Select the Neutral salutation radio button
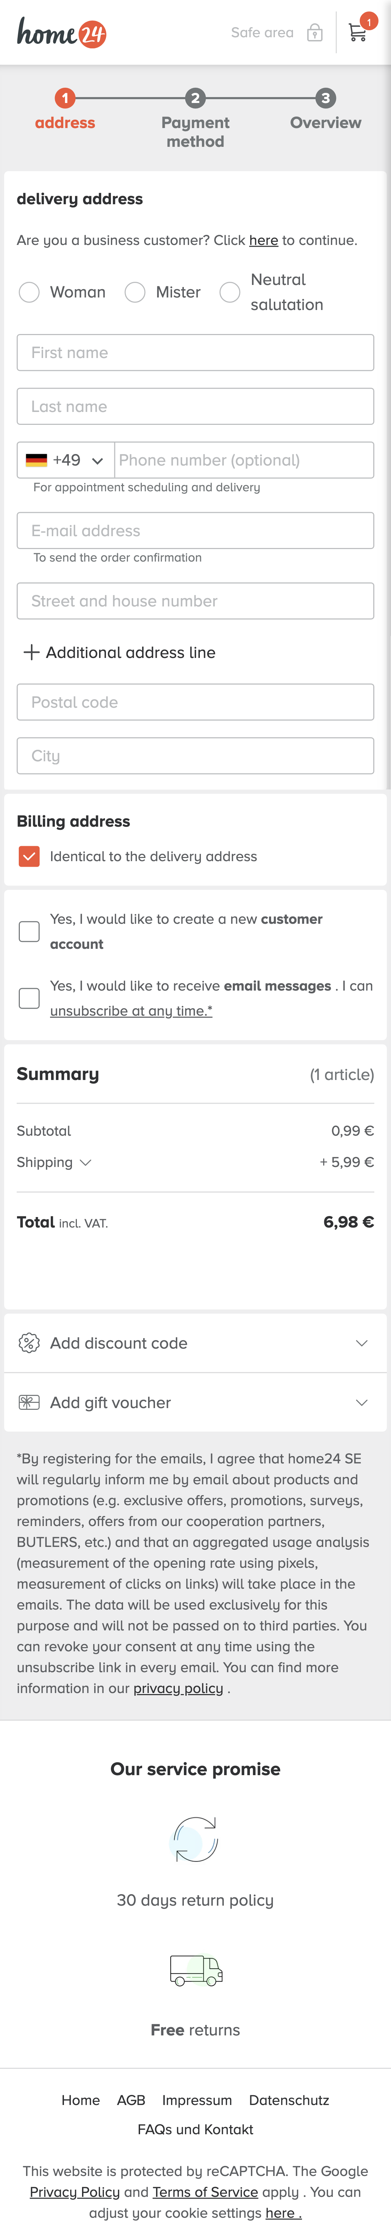 click(x=229, y=292)
